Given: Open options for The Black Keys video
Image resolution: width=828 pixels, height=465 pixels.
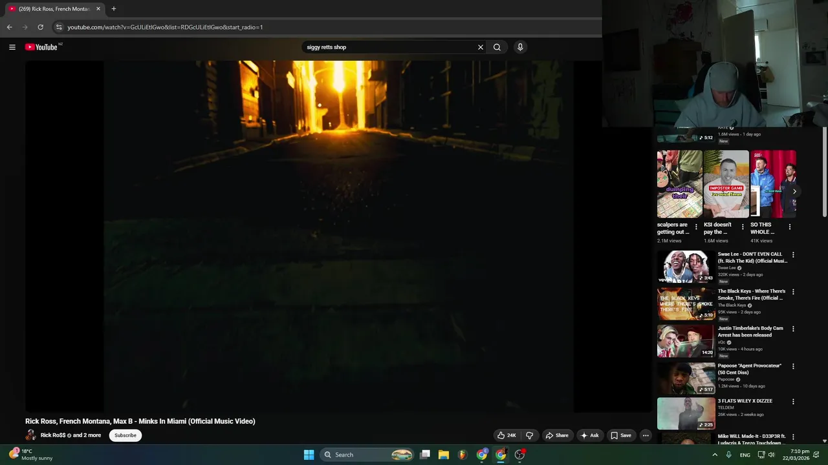Looking at the screenshot, I should [793, 292].
